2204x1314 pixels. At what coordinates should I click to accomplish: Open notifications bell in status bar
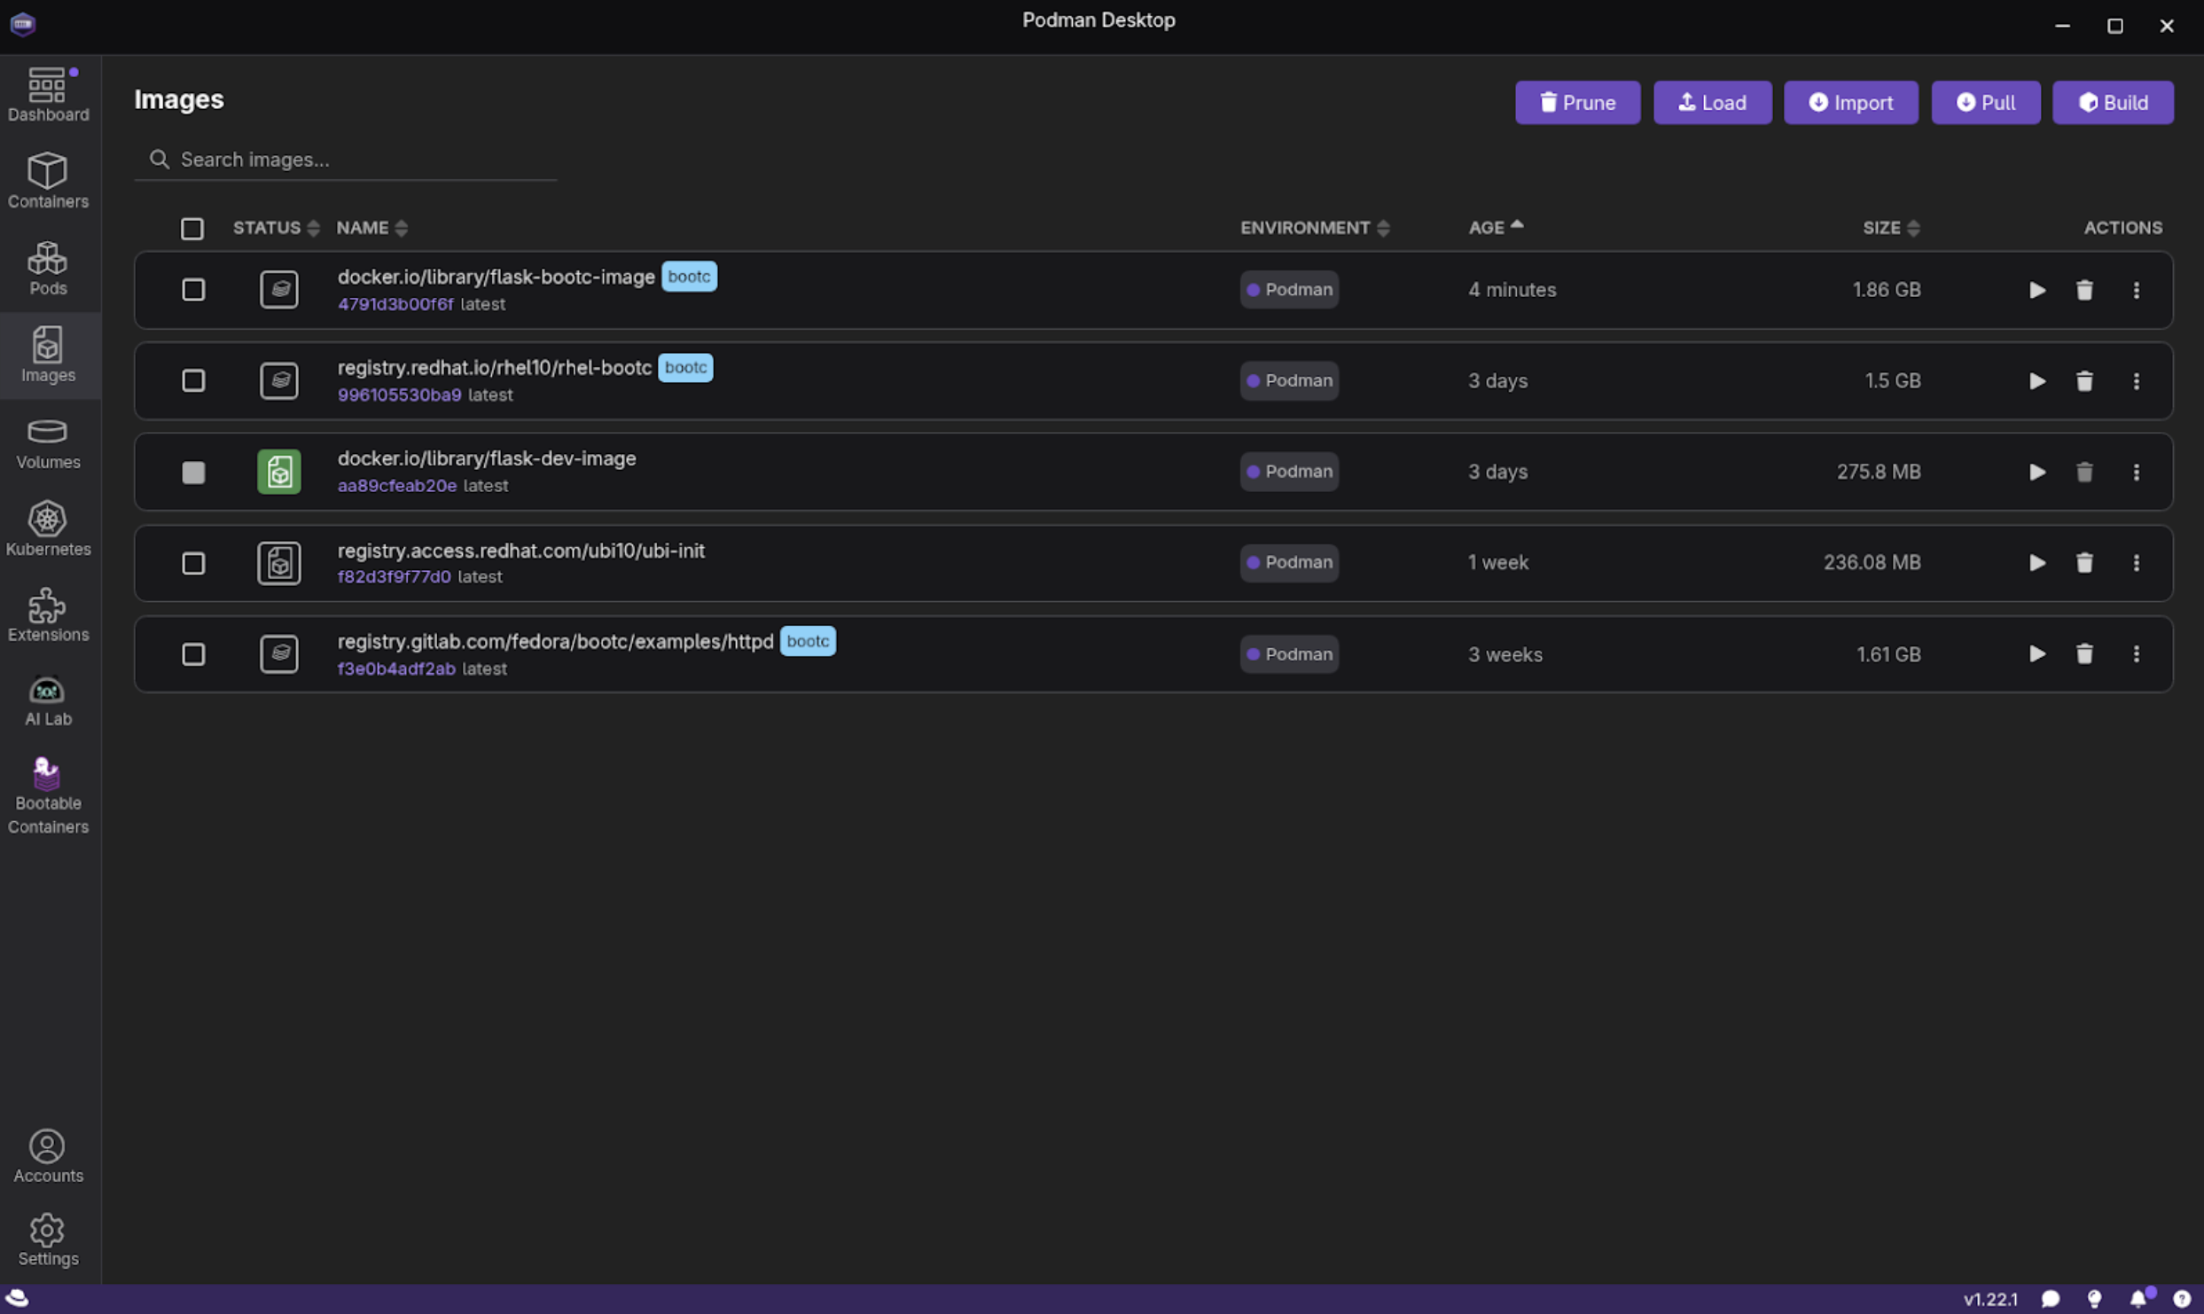(x=2138, y=1299)
